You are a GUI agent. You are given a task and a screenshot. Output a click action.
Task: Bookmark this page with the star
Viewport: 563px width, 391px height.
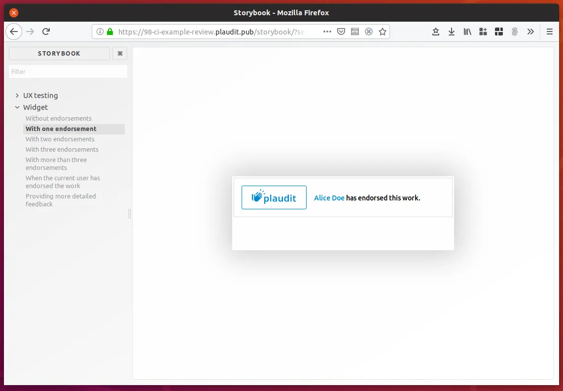(x=383, y=32)
